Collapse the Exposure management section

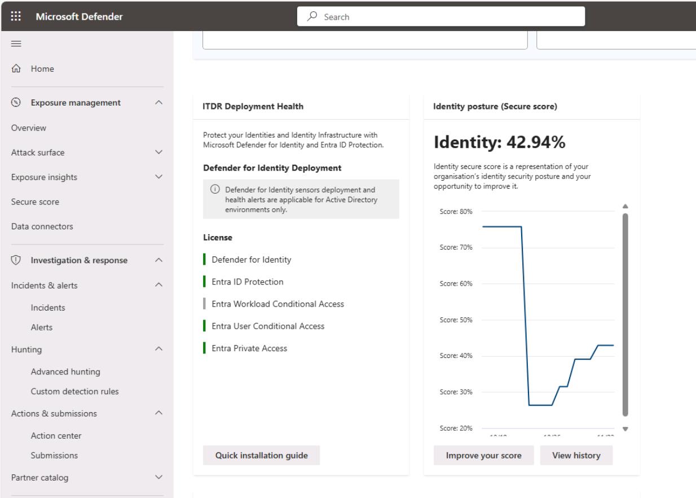pyautogui.click(x=158, y=103)
